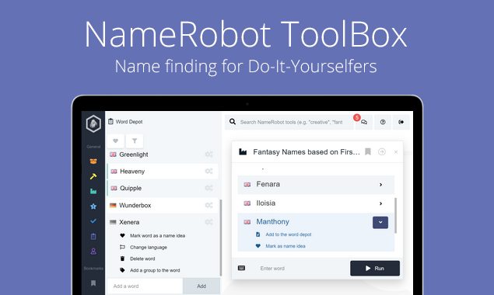
Task: Click the grey flag next to Xenera
Action: point(113,222)
